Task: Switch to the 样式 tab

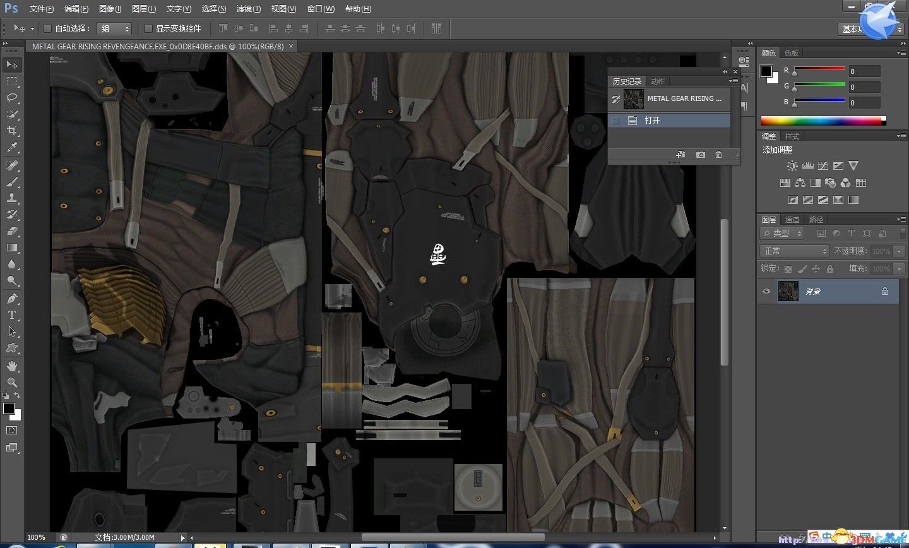Action: (x=792, y=136)
